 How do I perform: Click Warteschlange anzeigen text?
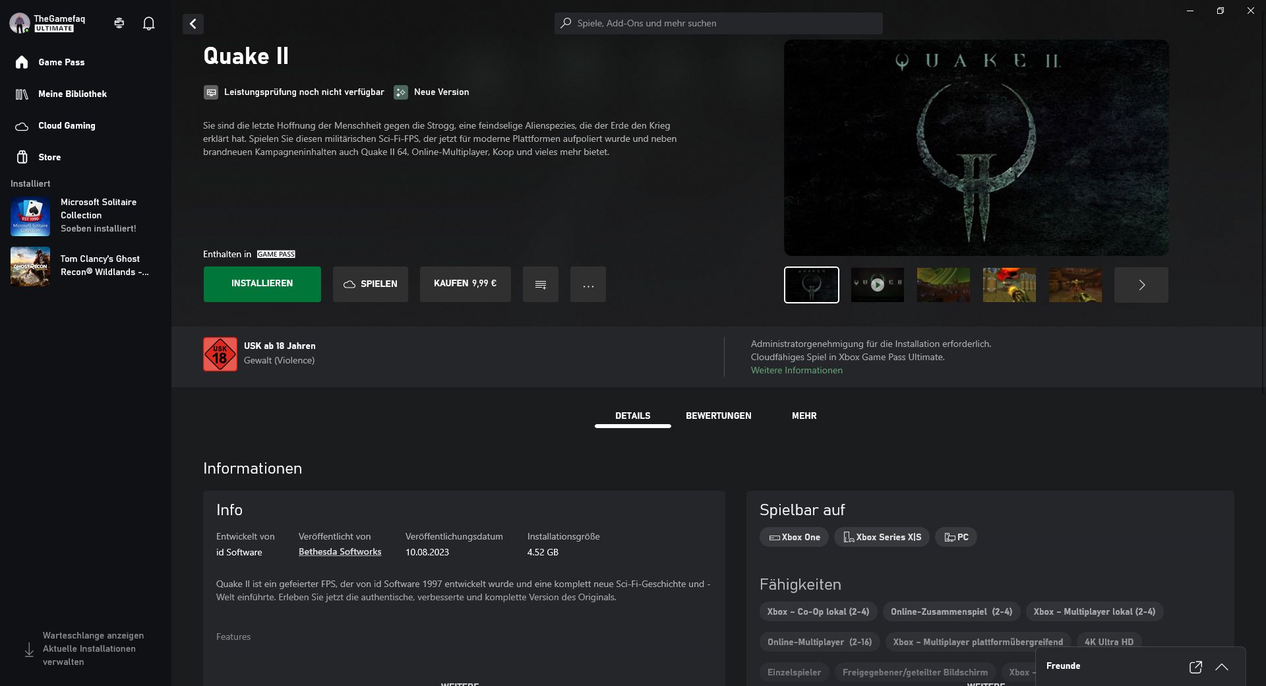[93, 636]
